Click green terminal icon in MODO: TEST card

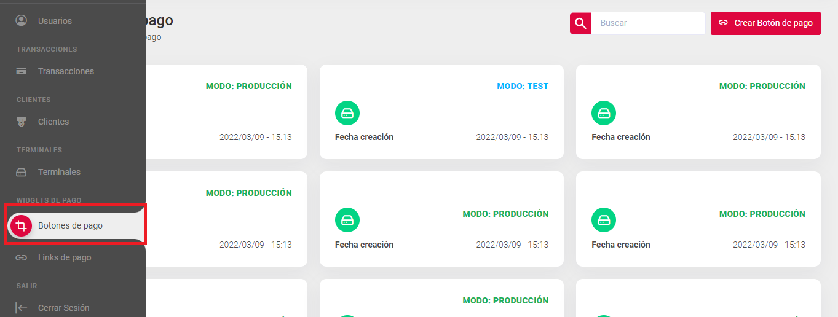coord(347,113)
